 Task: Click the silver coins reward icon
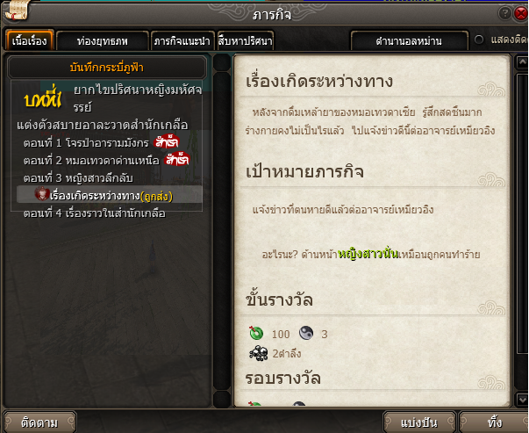tap(259, 353)
